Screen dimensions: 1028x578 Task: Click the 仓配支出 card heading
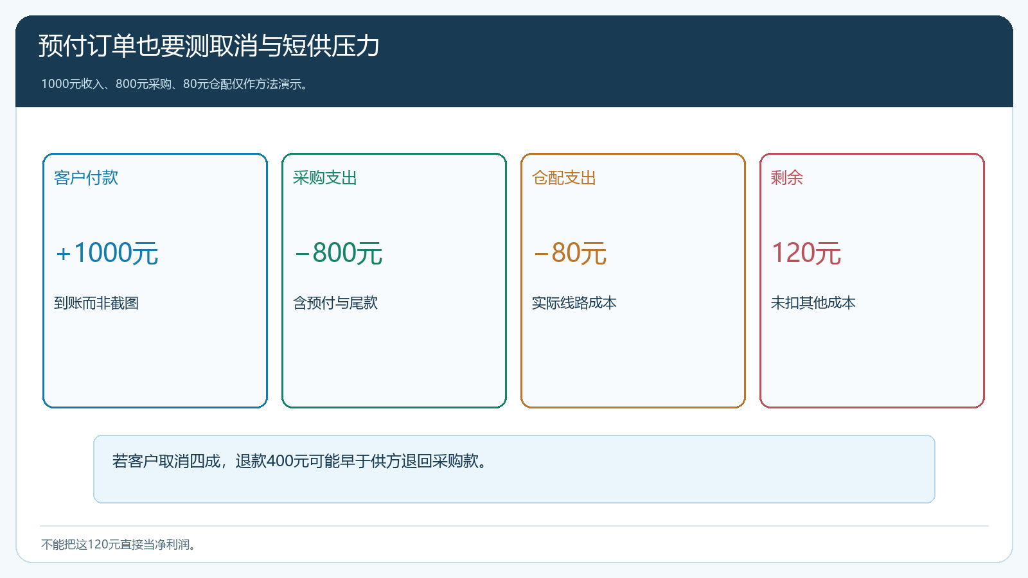564,178
